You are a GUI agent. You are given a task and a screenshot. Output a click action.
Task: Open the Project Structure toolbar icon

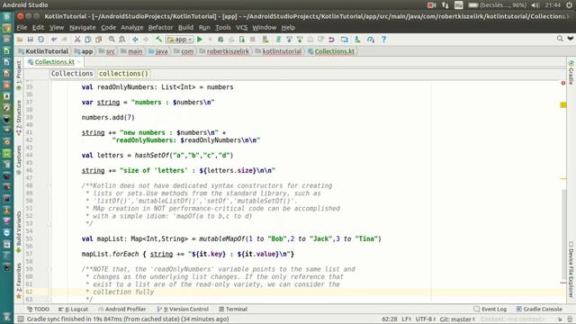(x=344, y=40)
